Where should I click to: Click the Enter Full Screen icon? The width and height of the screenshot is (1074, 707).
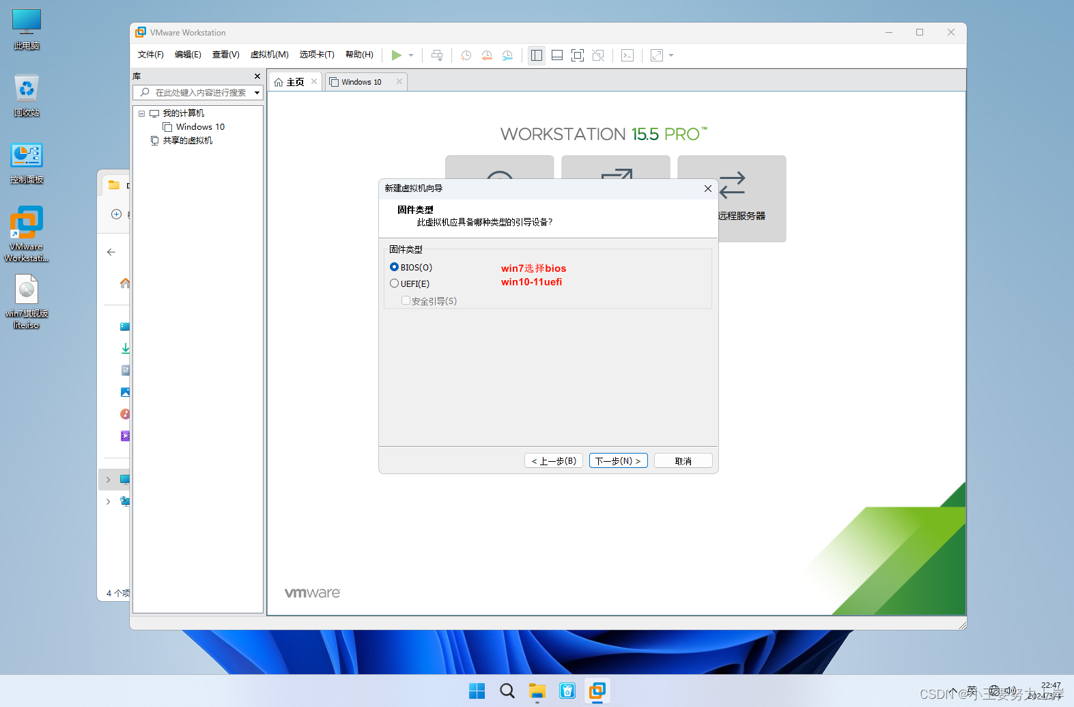click(x=578, y=55)
